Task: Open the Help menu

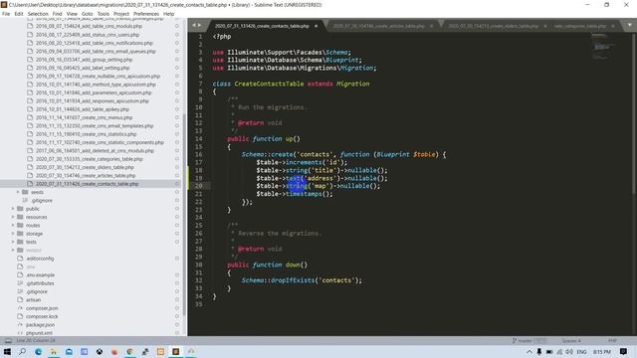Action: [x=168, y=14]
